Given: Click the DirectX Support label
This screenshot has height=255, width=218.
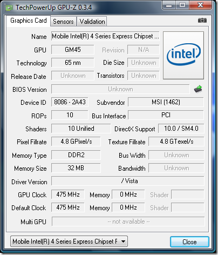Looking at the screenshot, I should (x=135, y=129).
